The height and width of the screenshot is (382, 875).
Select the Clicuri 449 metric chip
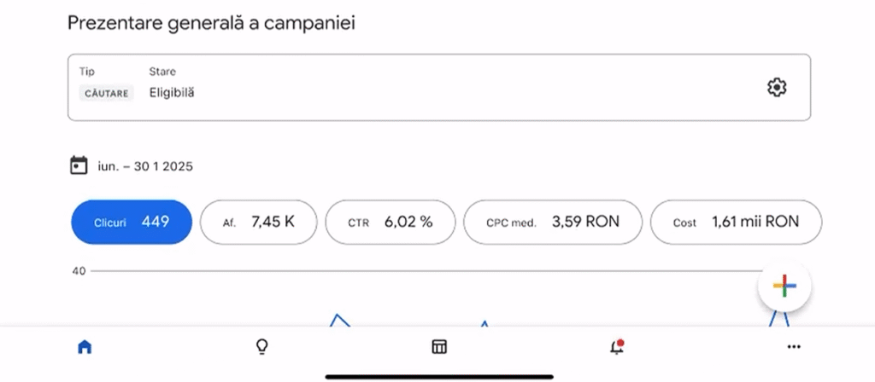[131, 223]
